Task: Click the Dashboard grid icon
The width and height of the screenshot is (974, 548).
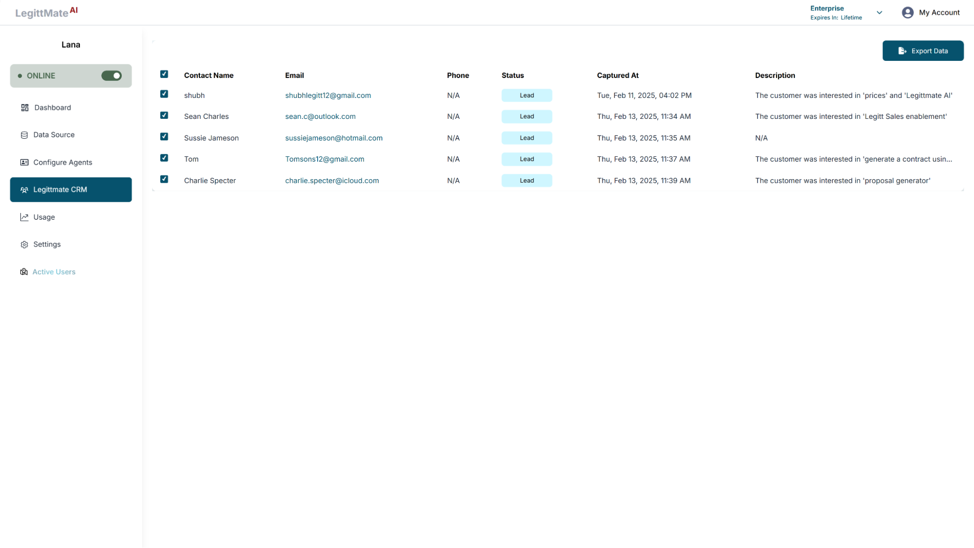Action: (25, 108)
